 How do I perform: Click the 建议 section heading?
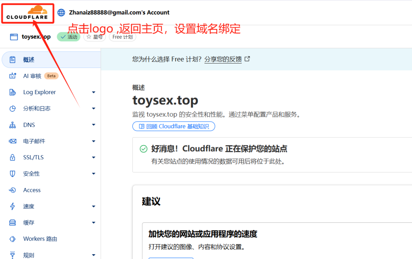click(x=151, y=201)
